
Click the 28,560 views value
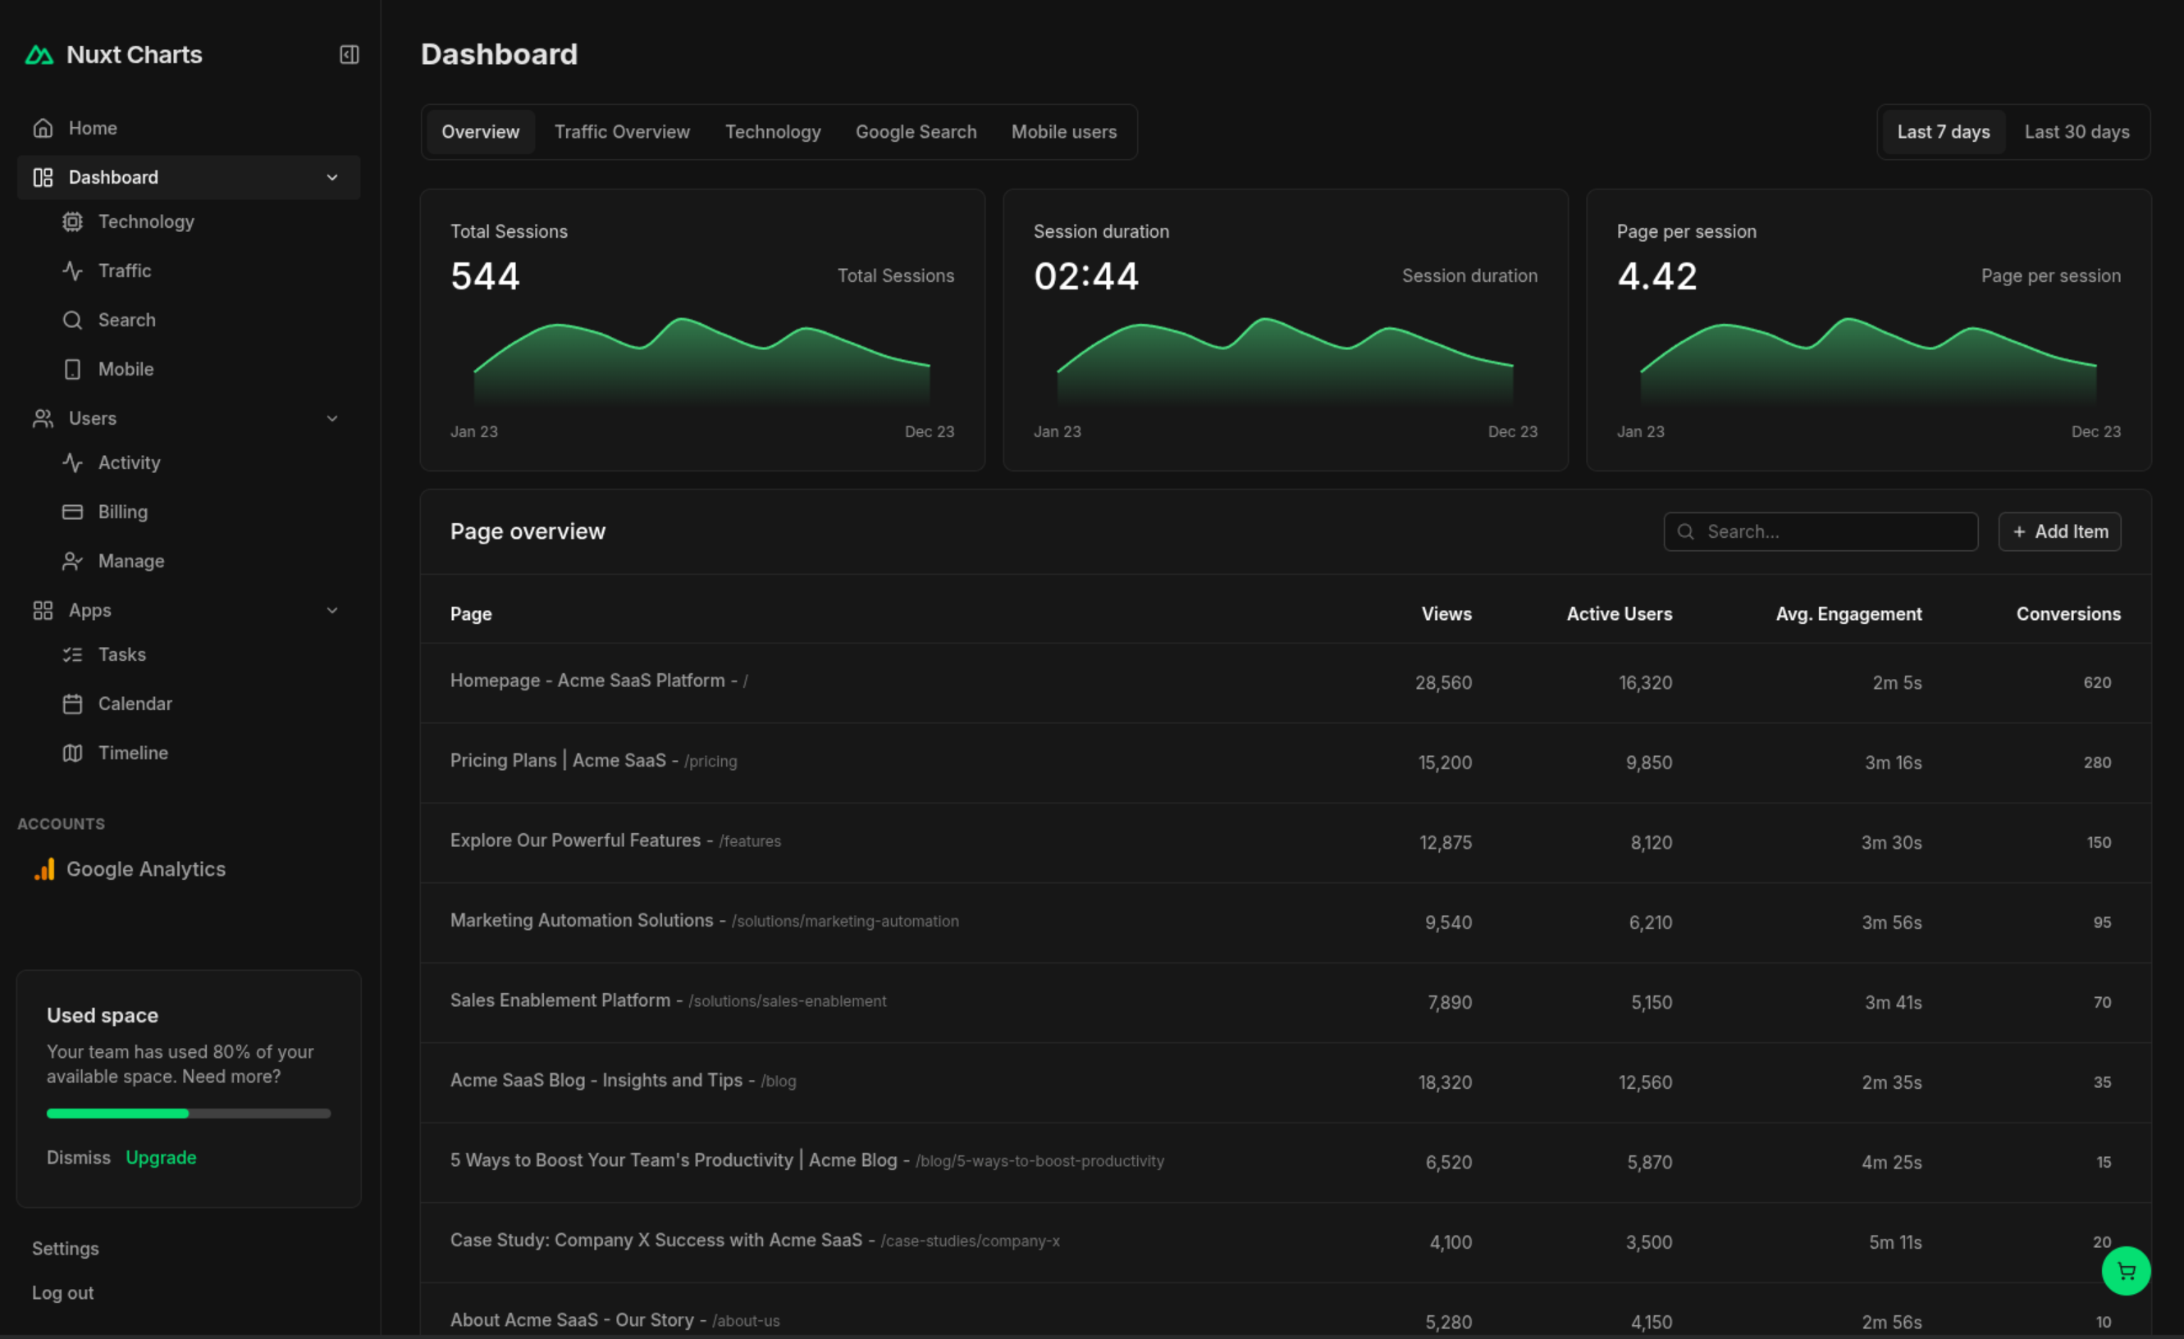pyautogui.click(x=1443, y=683)
